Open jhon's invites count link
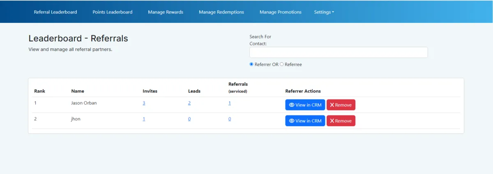 point(144,119)
